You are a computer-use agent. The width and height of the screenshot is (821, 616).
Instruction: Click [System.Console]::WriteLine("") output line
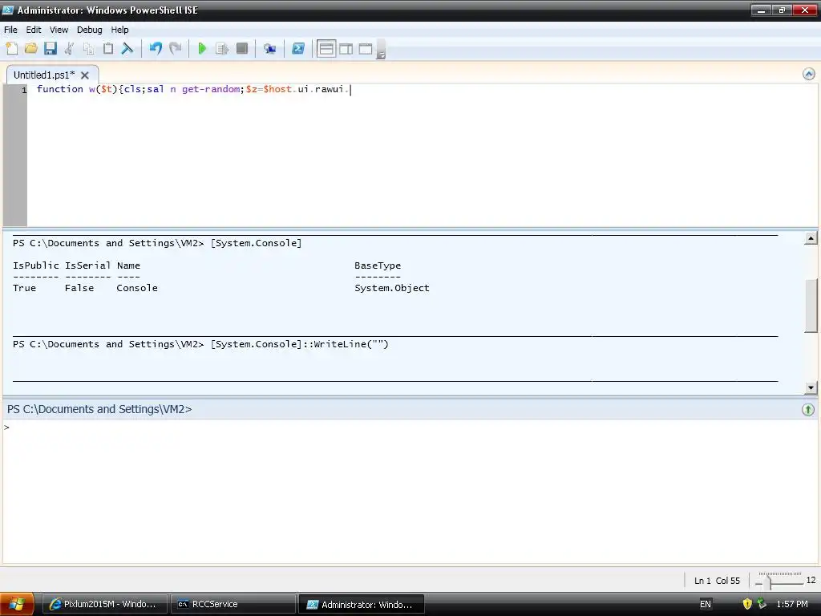tap(300, 344)
